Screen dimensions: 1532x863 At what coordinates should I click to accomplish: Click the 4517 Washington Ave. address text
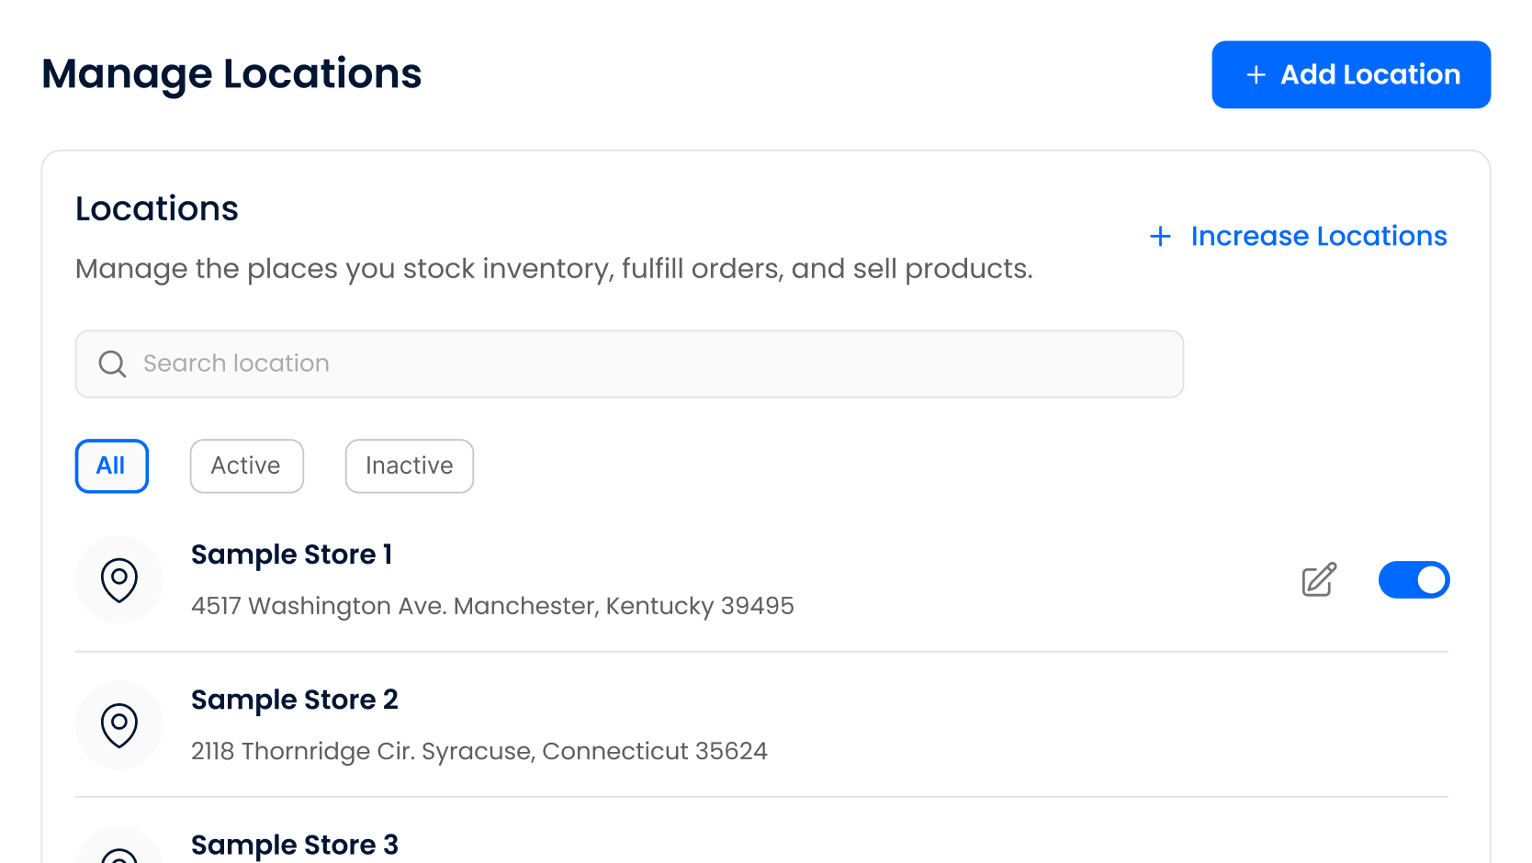(x=492, y=606)
